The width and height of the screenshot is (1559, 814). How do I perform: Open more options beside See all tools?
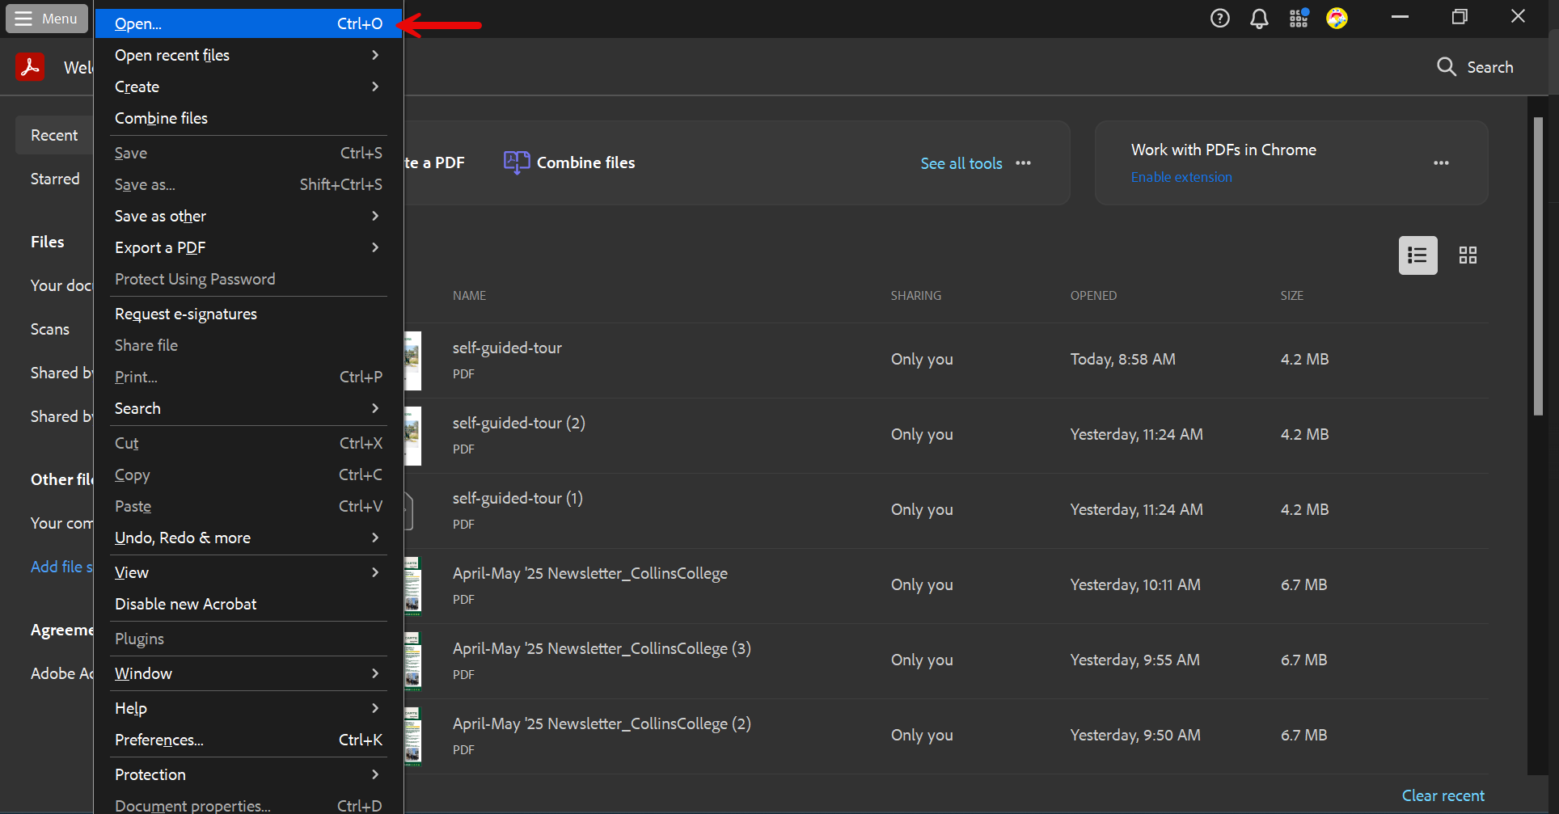pos(1023,163)
